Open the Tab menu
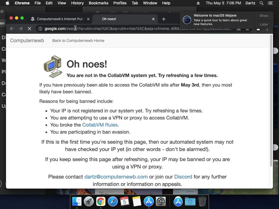The height and width of the screenshot is (209, 279). point(135,3)
